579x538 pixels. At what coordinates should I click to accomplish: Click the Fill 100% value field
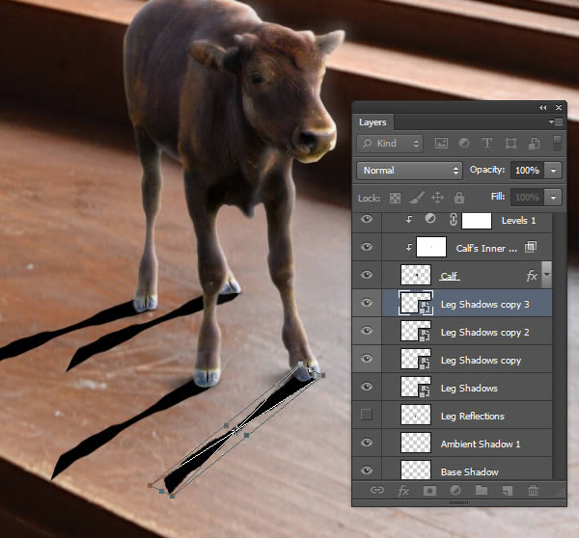click(527, 198)
